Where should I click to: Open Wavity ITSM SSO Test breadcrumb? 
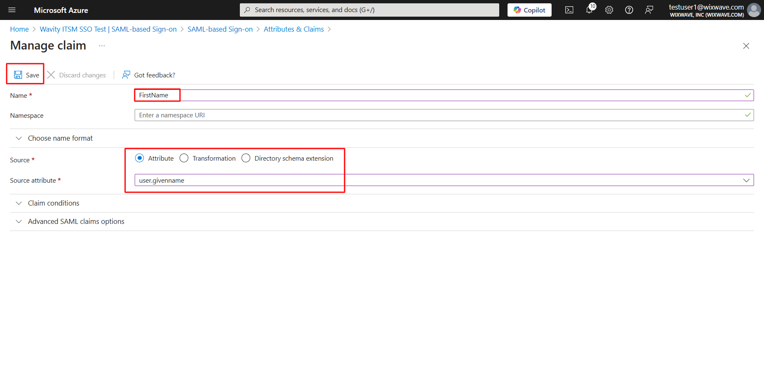click(108, 29)
